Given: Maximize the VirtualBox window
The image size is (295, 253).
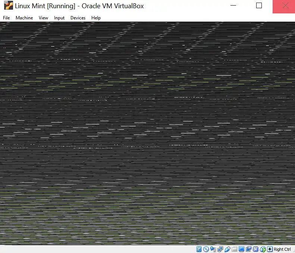Looking at the screenshot, I should 259,6.
